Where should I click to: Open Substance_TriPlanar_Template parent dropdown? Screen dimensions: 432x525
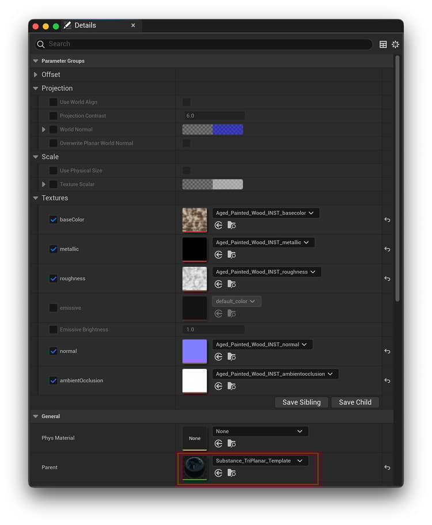click(260, 461)
